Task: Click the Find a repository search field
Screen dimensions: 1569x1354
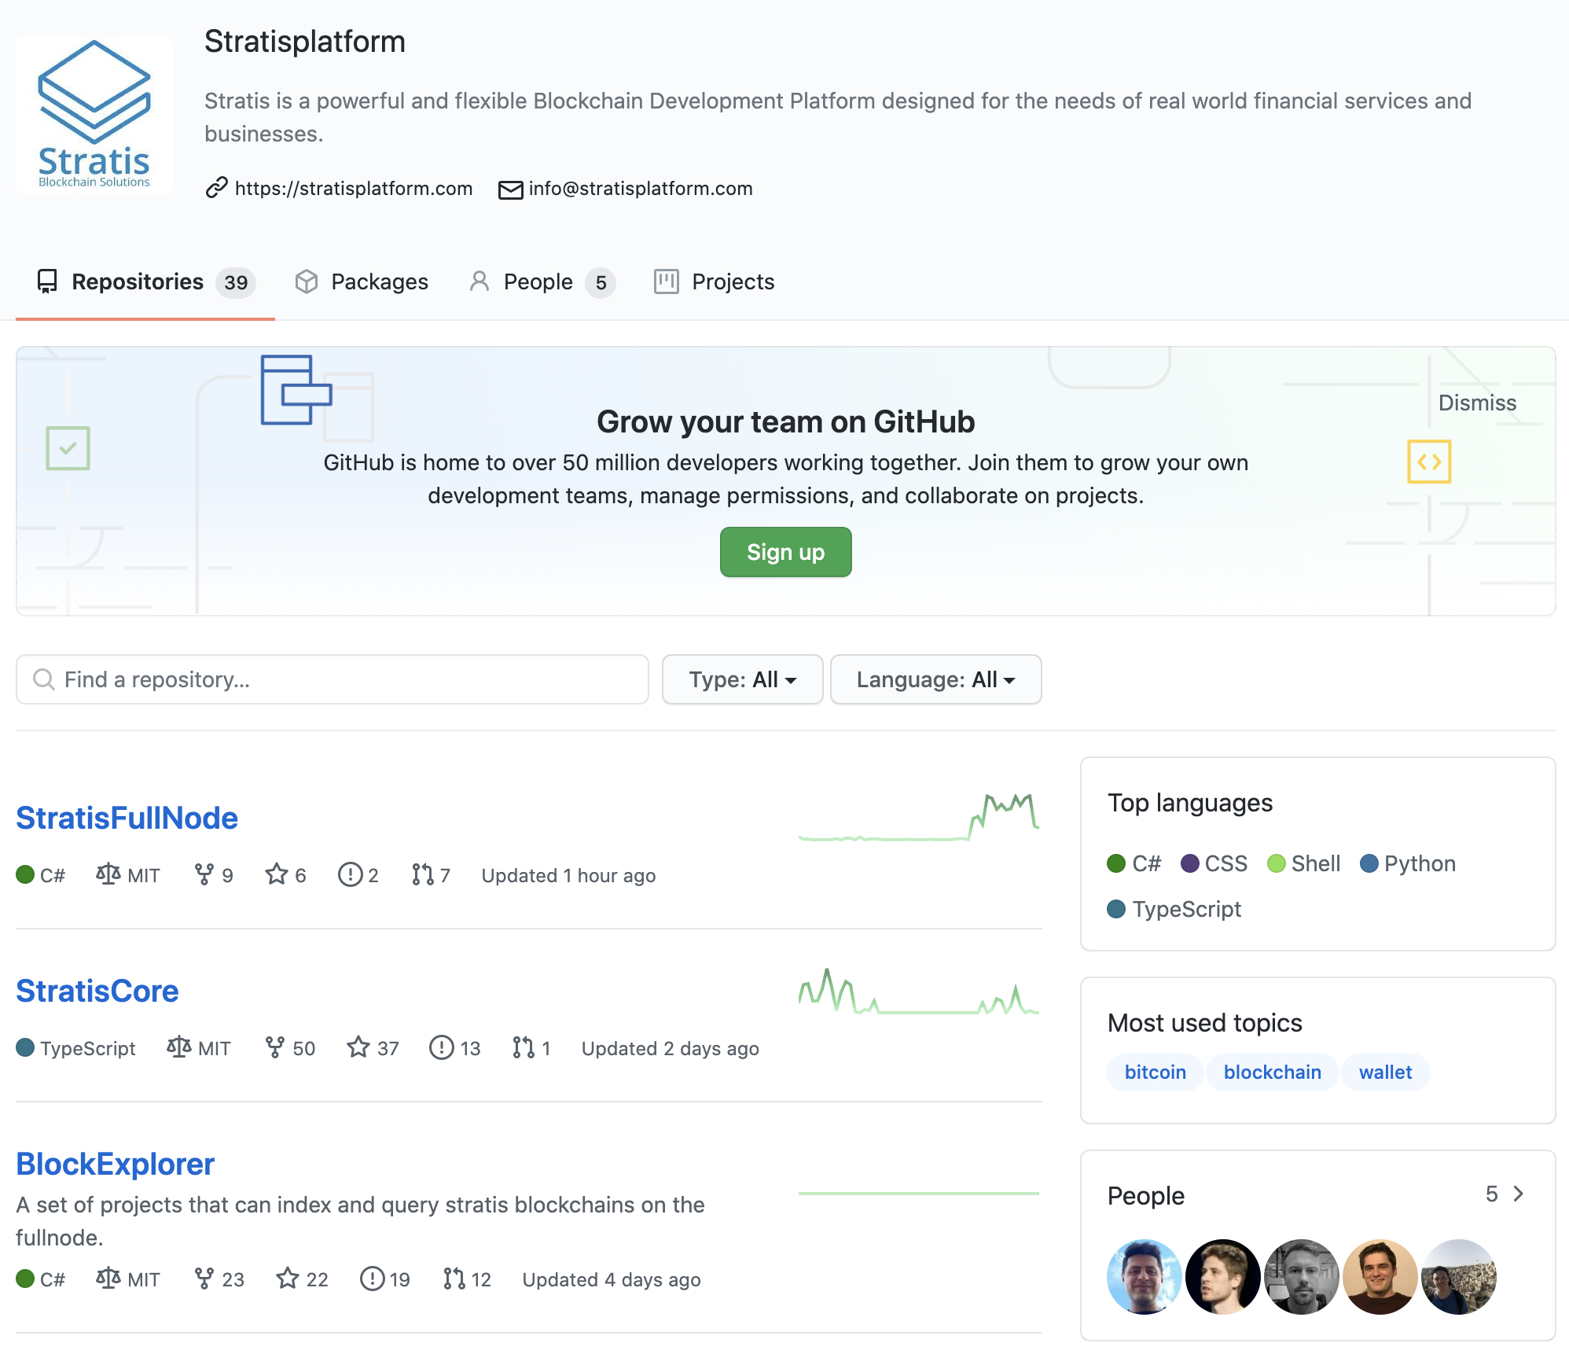Action: (332, 679)
